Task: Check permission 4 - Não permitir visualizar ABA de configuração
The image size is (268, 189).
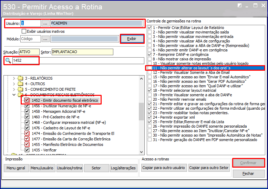Action: click(x=150, y=41)
